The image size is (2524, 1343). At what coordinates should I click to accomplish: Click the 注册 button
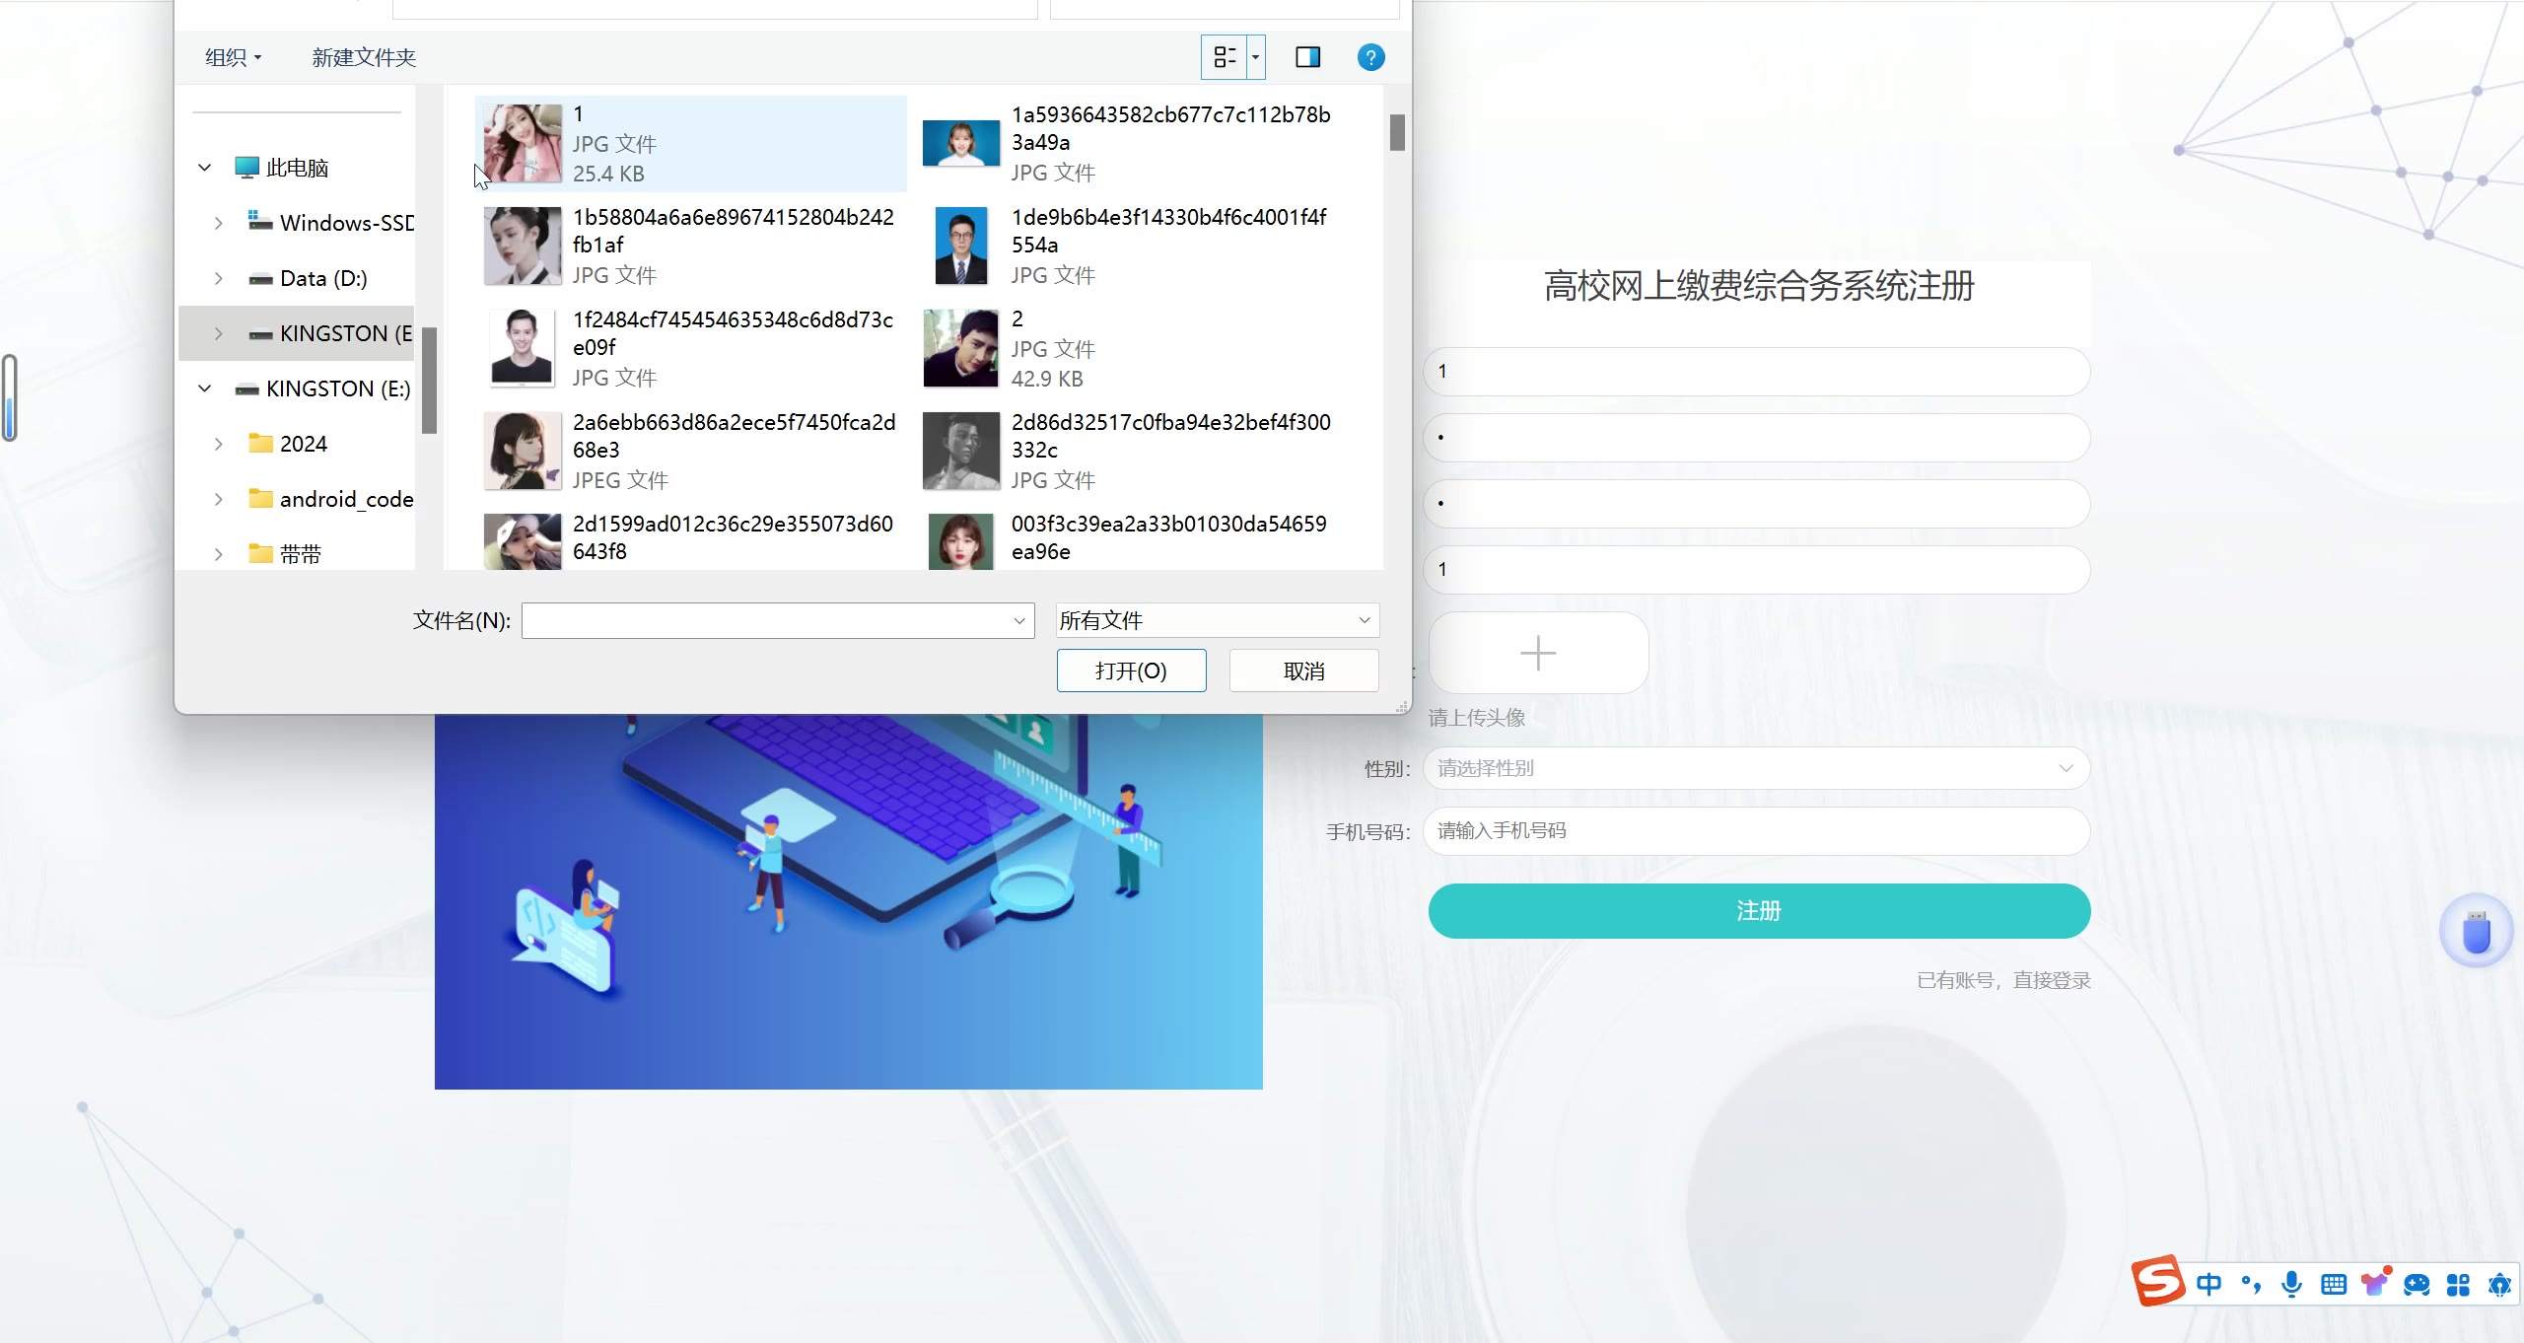[x=1759, y=911]
